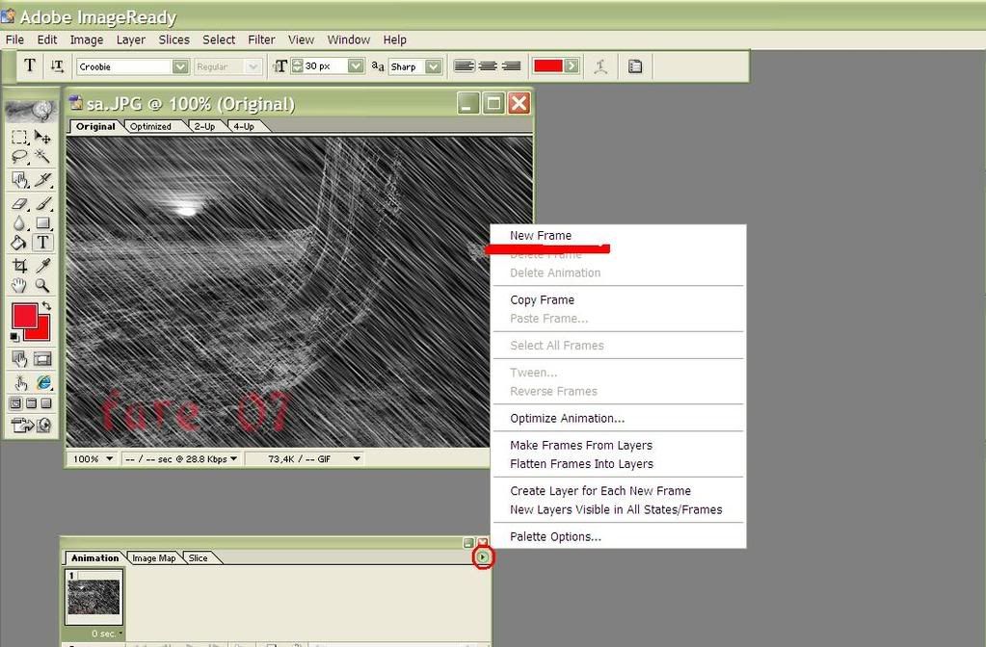Switch to the Image Map tab
This screenshot has height=647, width=986.
[153, 557]
